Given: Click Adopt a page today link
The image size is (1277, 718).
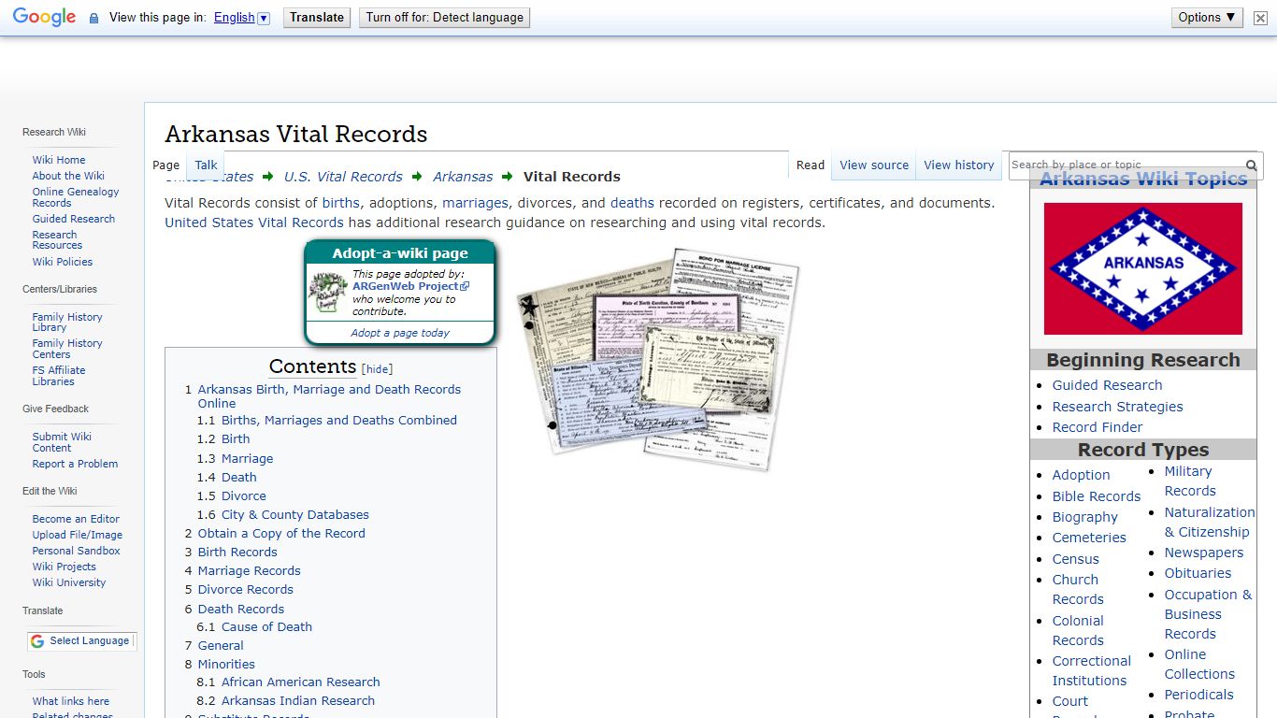Looking at the screenshot, I should (x=400, y=333).
